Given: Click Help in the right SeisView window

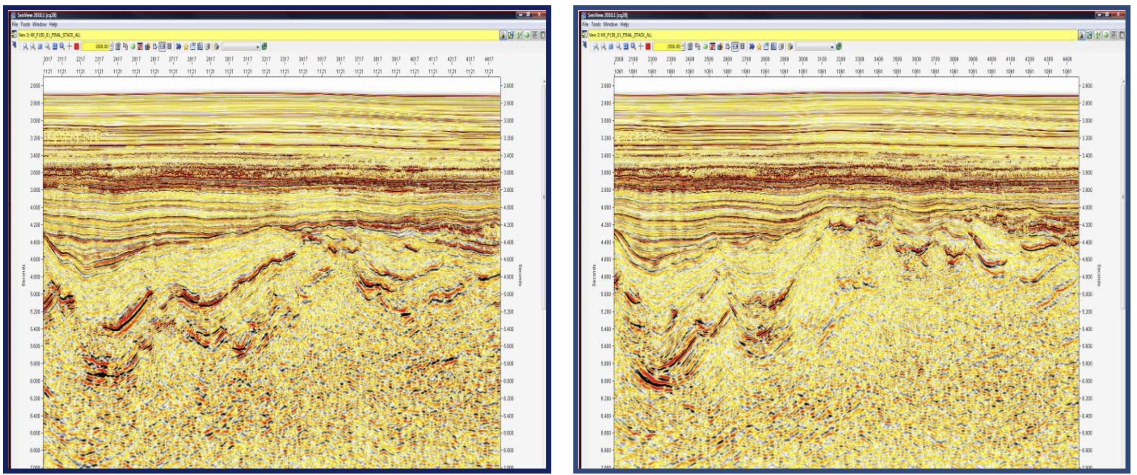Looking at the screenshot, I should point(624,24).
